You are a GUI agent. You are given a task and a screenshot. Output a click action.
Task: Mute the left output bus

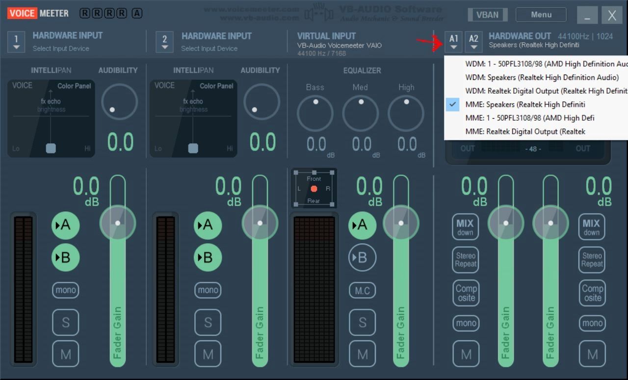click(x=465, y=354)
